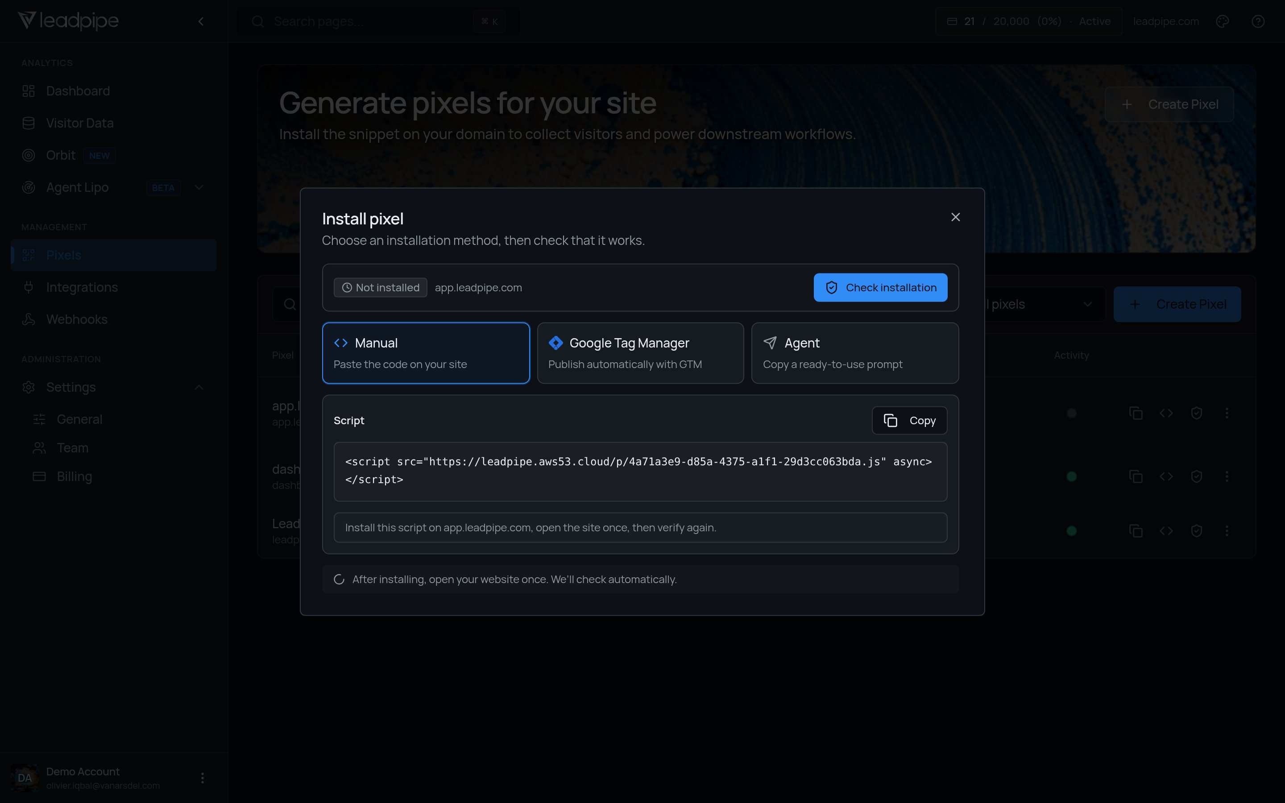Open Demo Account options menu
Screen dimensions: 1285x803
click(202, 778)
